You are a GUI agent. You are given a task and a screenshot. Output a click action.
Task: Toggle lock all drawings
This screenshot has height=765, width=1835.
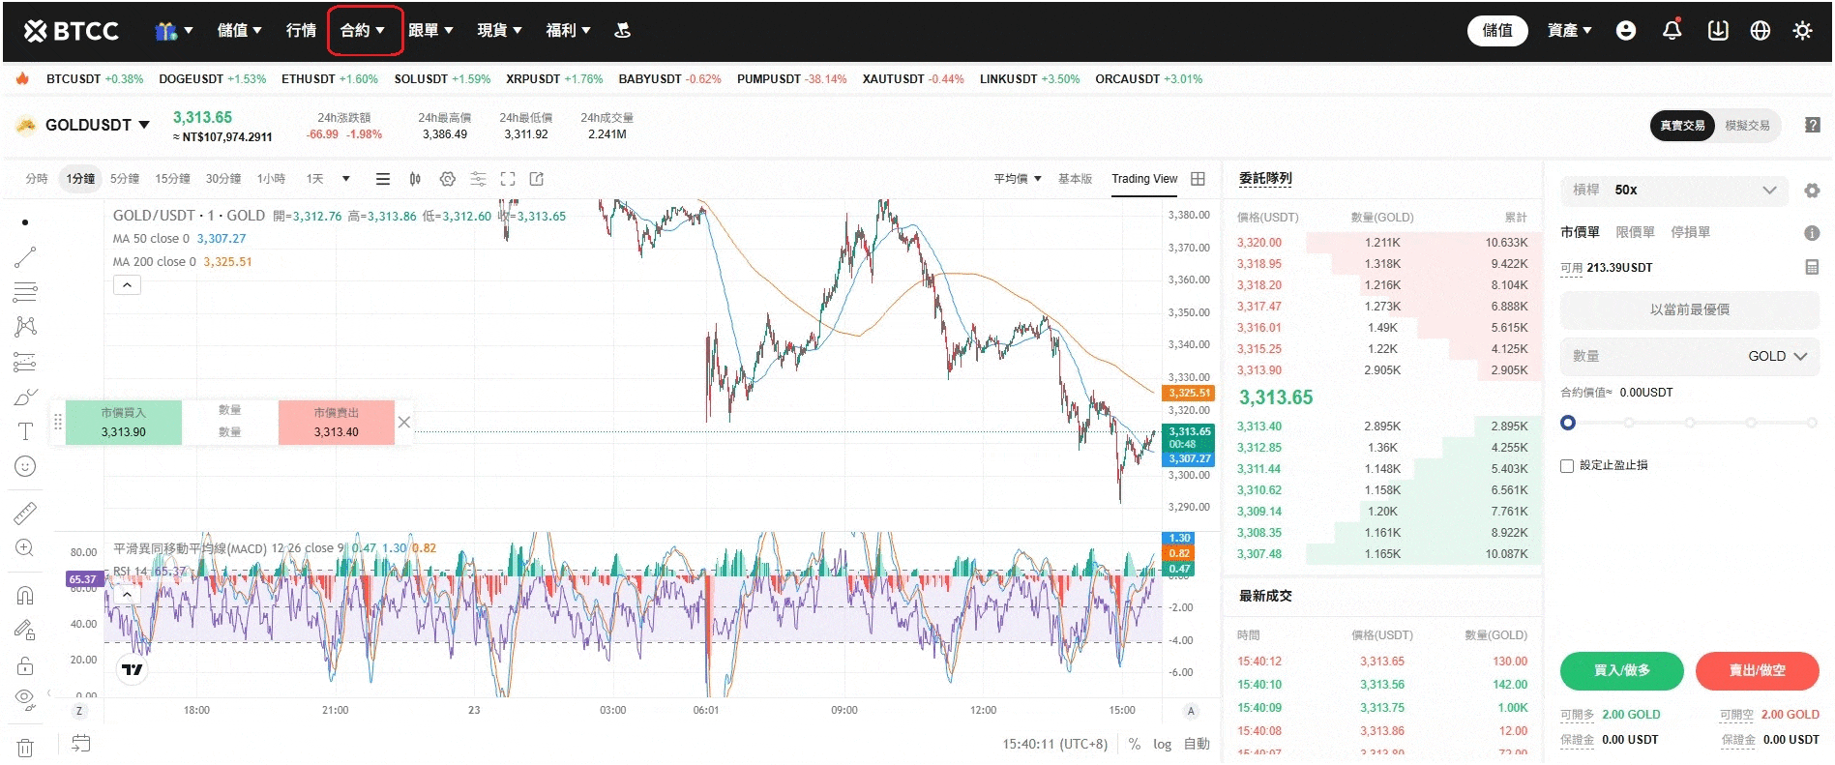[25, 665]
